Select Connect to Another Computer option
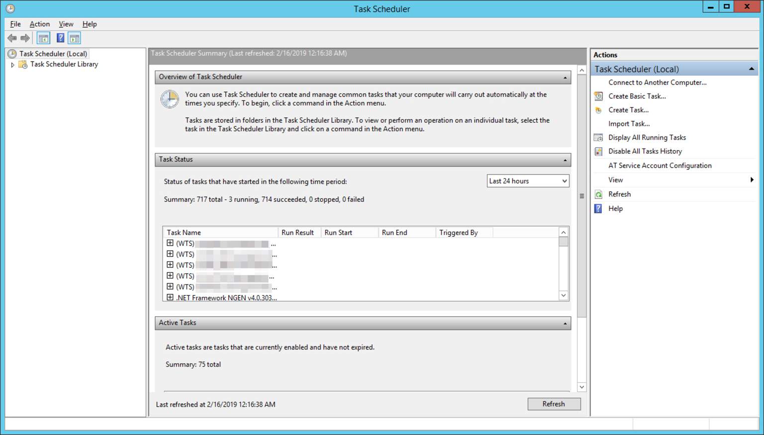 click(x=657, y=83)
